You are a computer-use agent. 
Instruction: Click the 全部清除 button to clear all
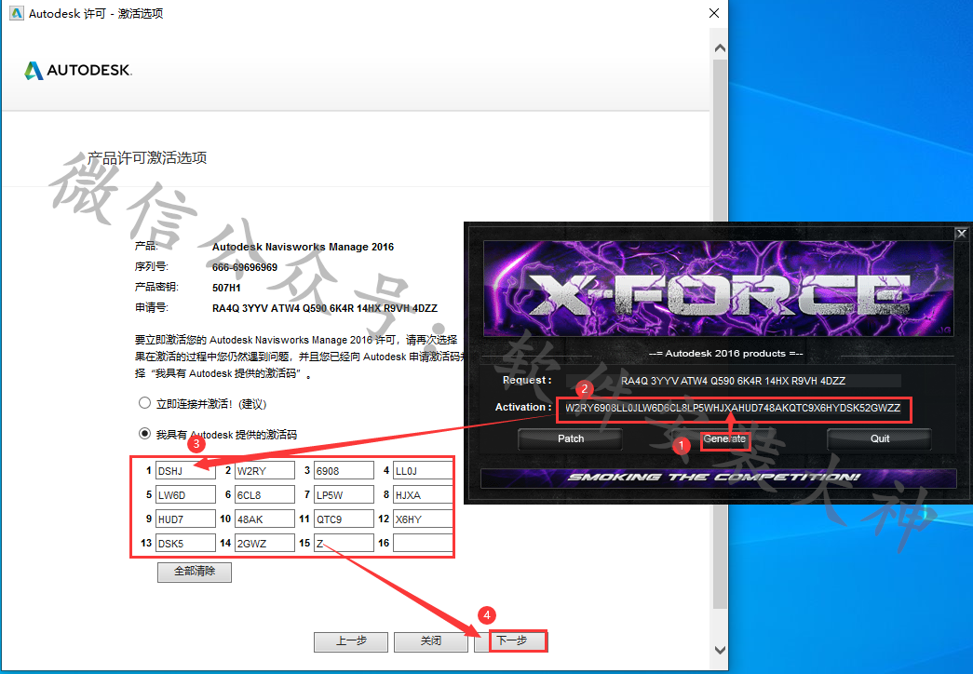tap(195, 572)
